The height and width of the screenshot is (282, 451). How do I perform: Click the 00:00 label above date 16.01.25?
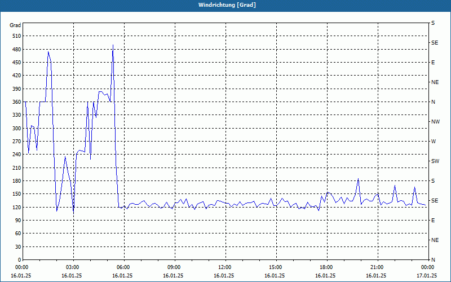(x=22, y=267)
